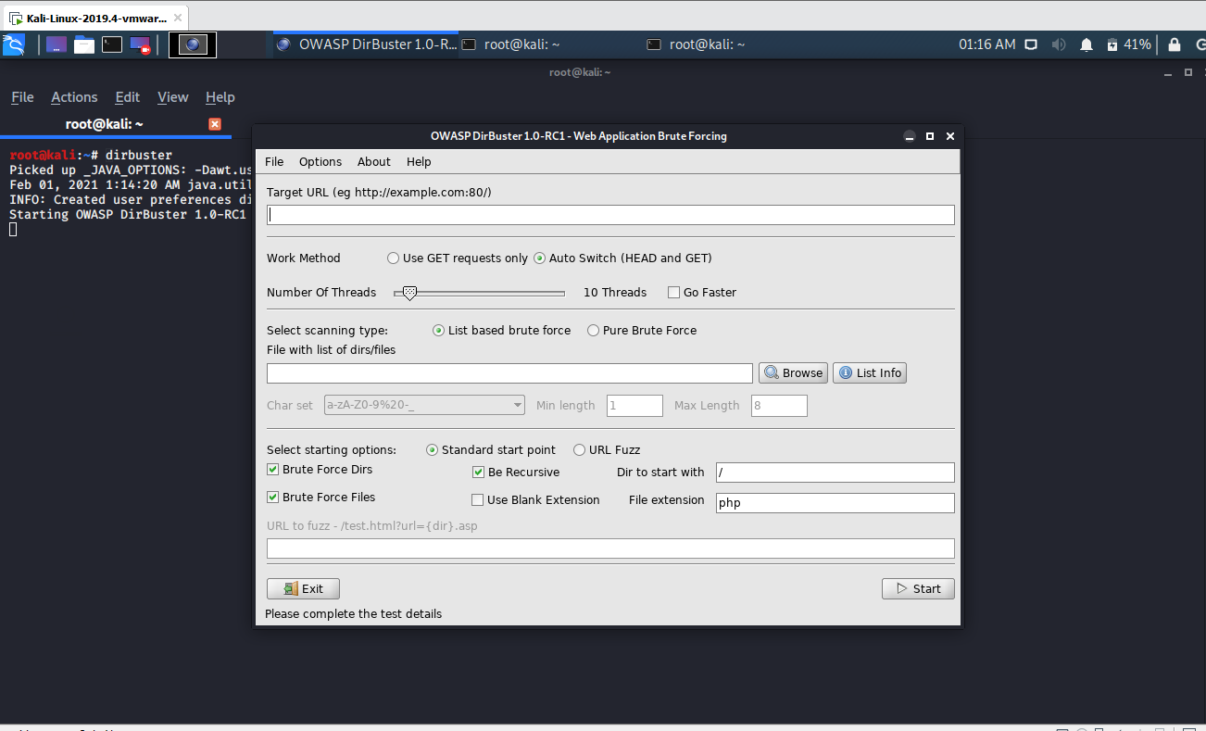Open the File menu in DirBuster
The width and height of the screenshot is (1206, 731).
(274, 161)
